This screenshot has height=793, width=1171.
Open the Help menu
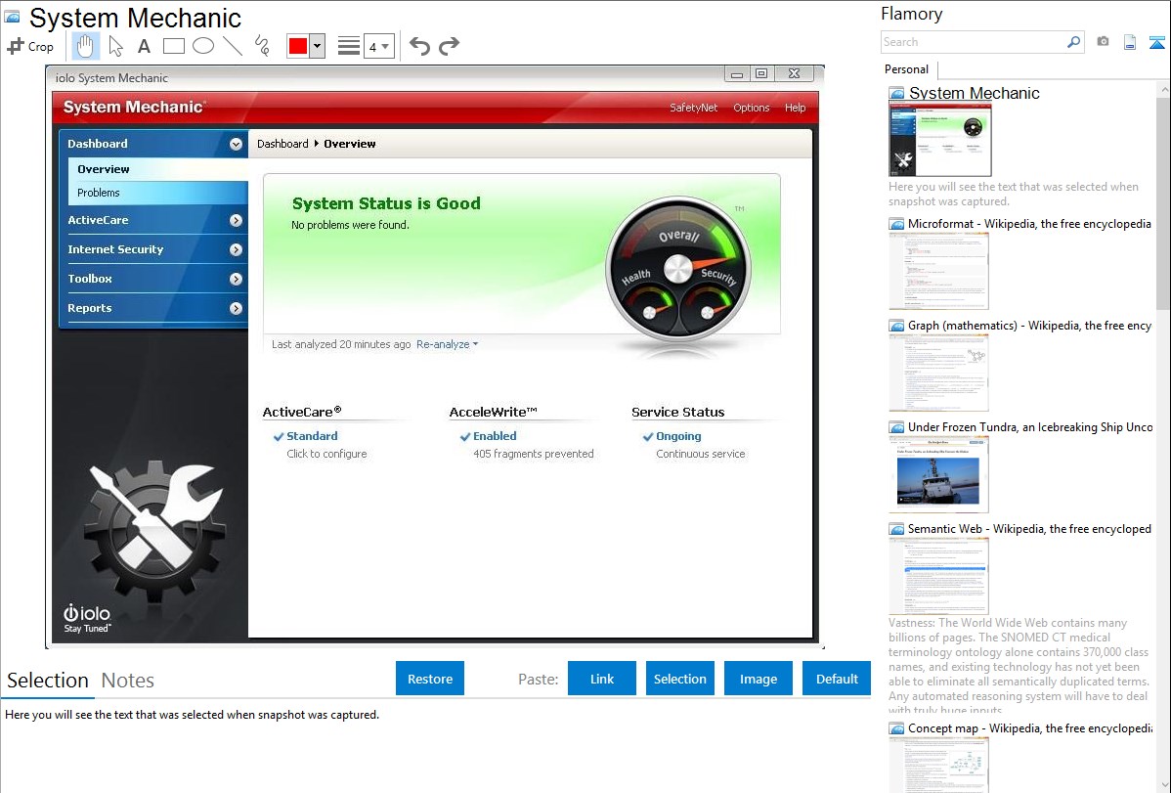pyautogui.click(x=796, y=108)
